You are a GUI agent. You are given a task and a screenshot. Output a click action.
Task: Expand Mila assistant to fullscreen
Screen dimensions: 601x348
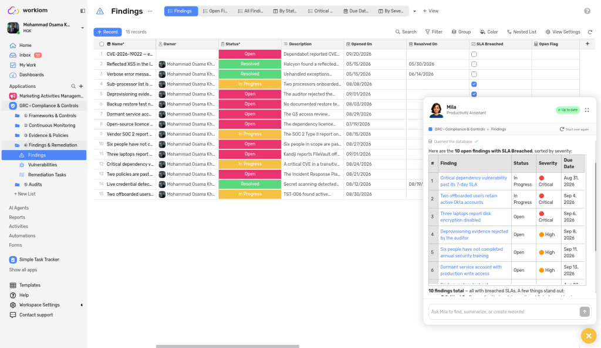[x=587, y=110]
